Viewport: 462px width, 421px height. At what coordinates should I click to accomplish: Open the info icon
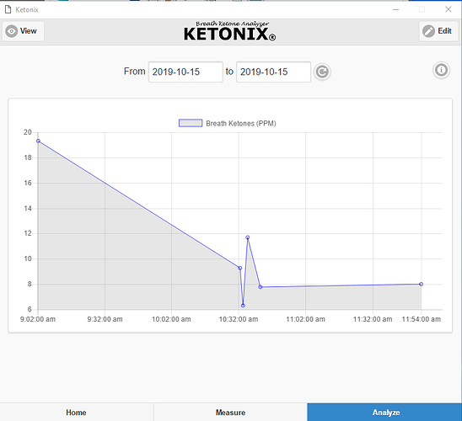coord(441,71)
